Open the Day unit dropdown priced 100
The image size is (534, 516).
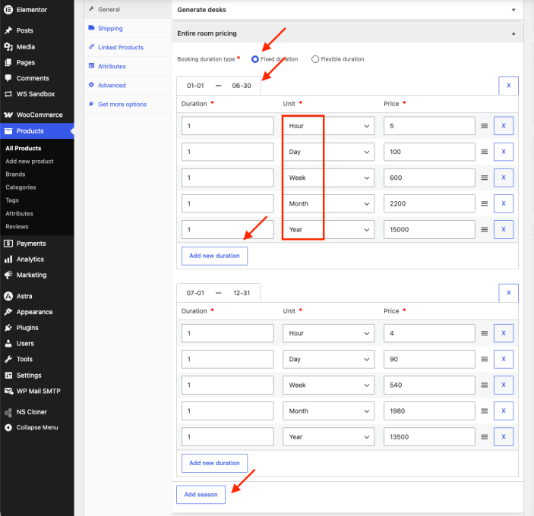(x=329, y=152)
